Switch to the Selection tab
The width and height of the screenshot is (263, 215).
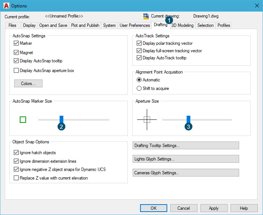(x=206, y=25)
